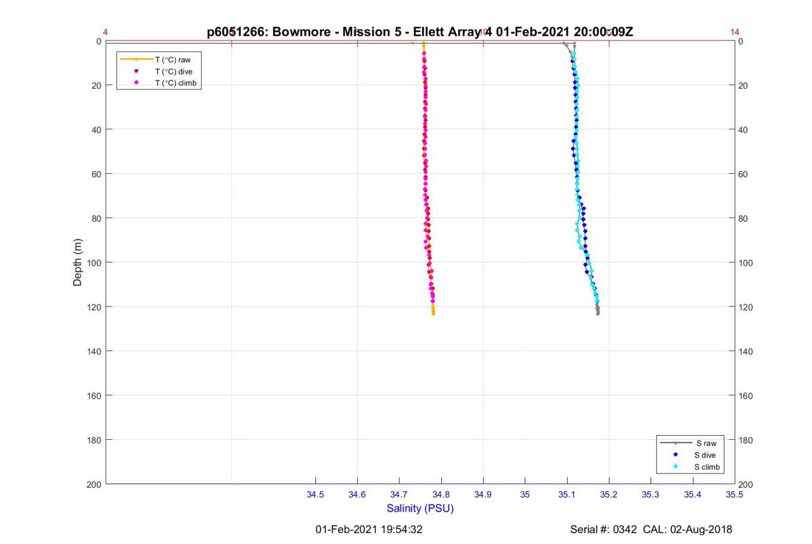Click the 120 tick on the right depth axis
This screenshot has width=812, height=544.
746,307
